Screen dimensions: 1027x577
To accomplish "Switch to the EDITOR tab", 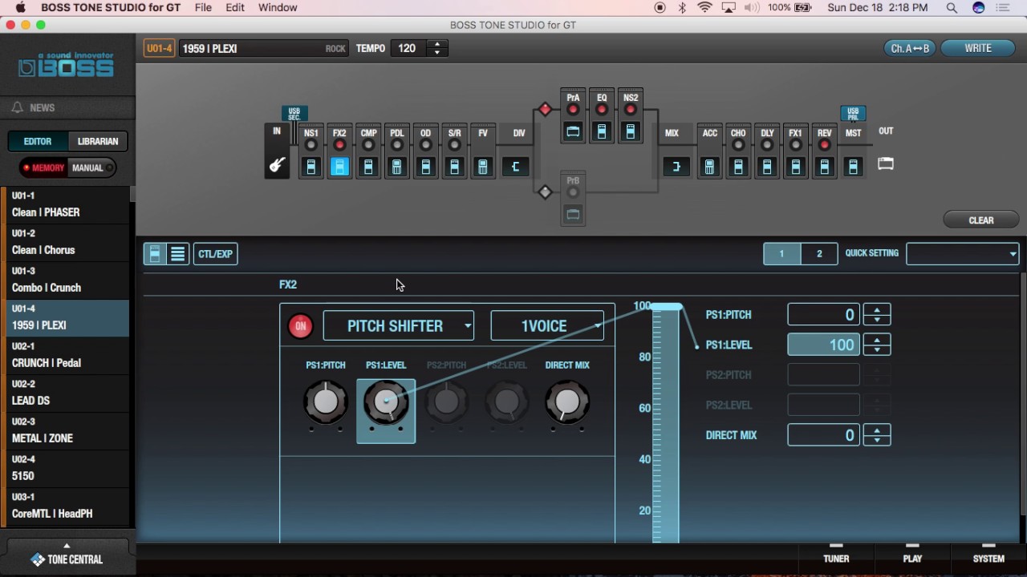I will click(38, 141).
